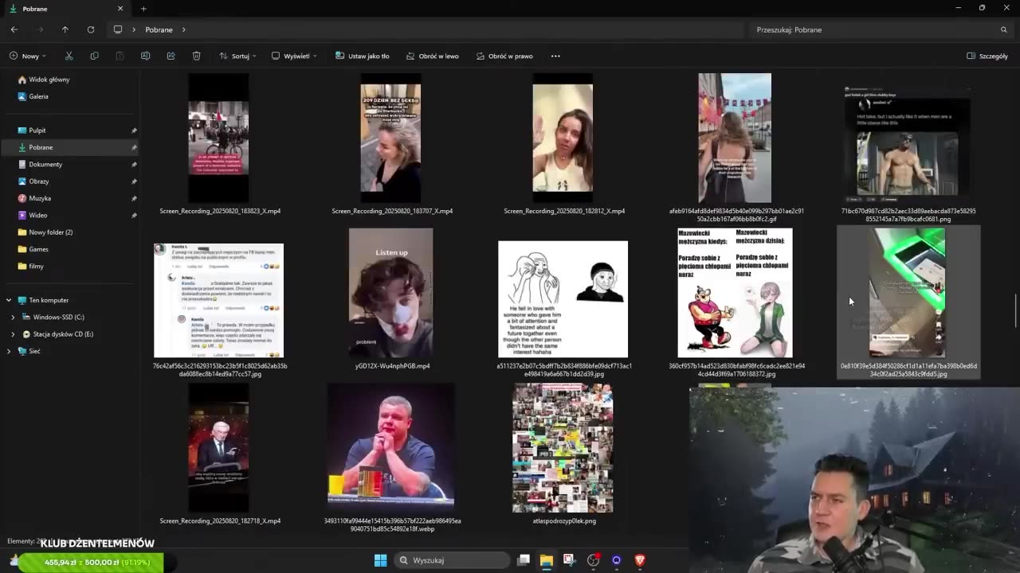The width and height of the screenshot is (1020, 573).
Task: Open the round app with red badge on the taskbar
Action: [x=593, y=560]
